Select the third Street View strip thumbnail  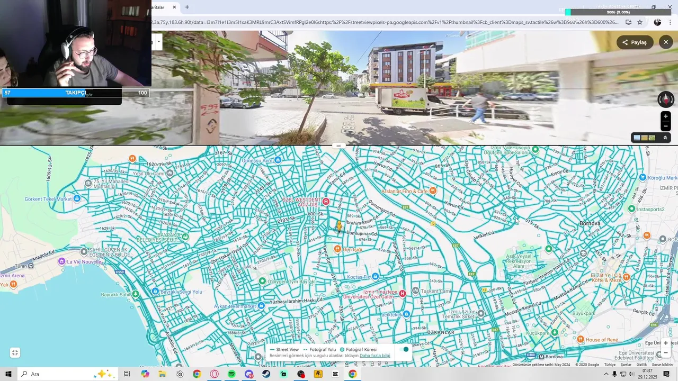652,138
